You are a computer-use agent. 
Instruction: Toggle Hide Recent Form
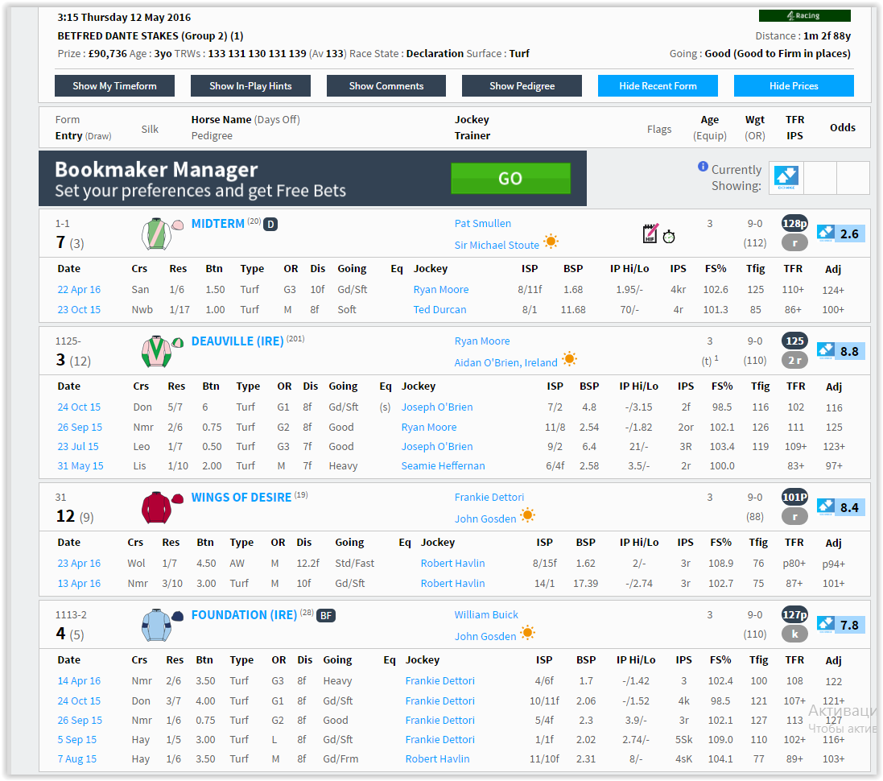tap(658, 85)
